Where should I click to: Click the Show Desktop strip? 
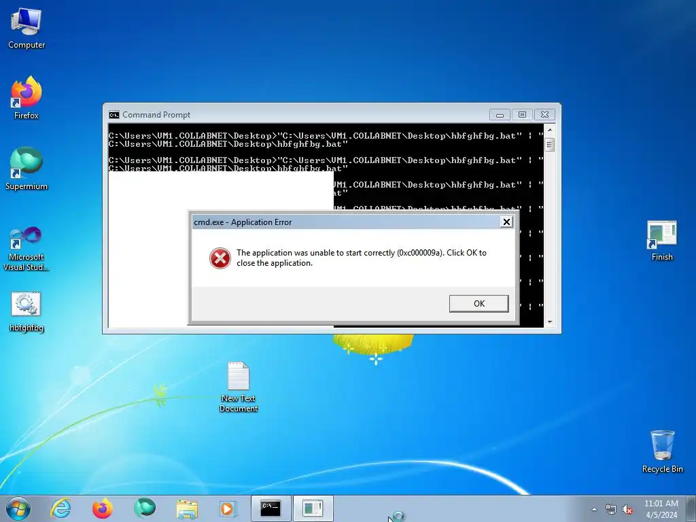click(x=691, y=508)
